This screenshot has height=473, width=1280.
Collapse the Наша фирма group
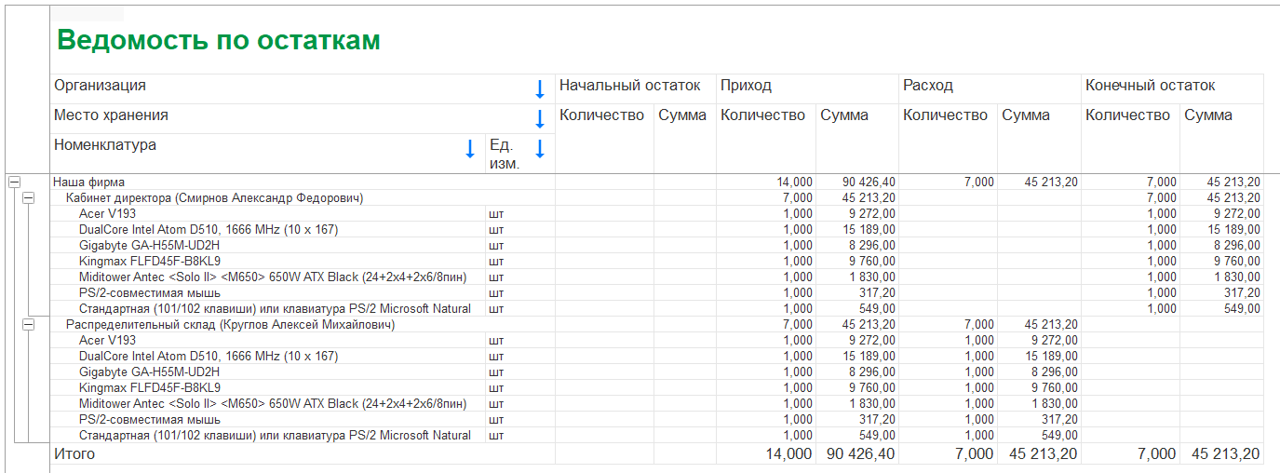14,182
